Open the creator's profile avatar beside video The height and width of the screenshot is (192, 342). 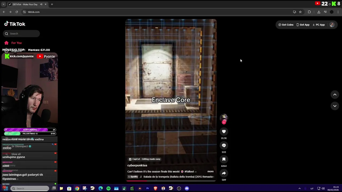pos(224,118)
